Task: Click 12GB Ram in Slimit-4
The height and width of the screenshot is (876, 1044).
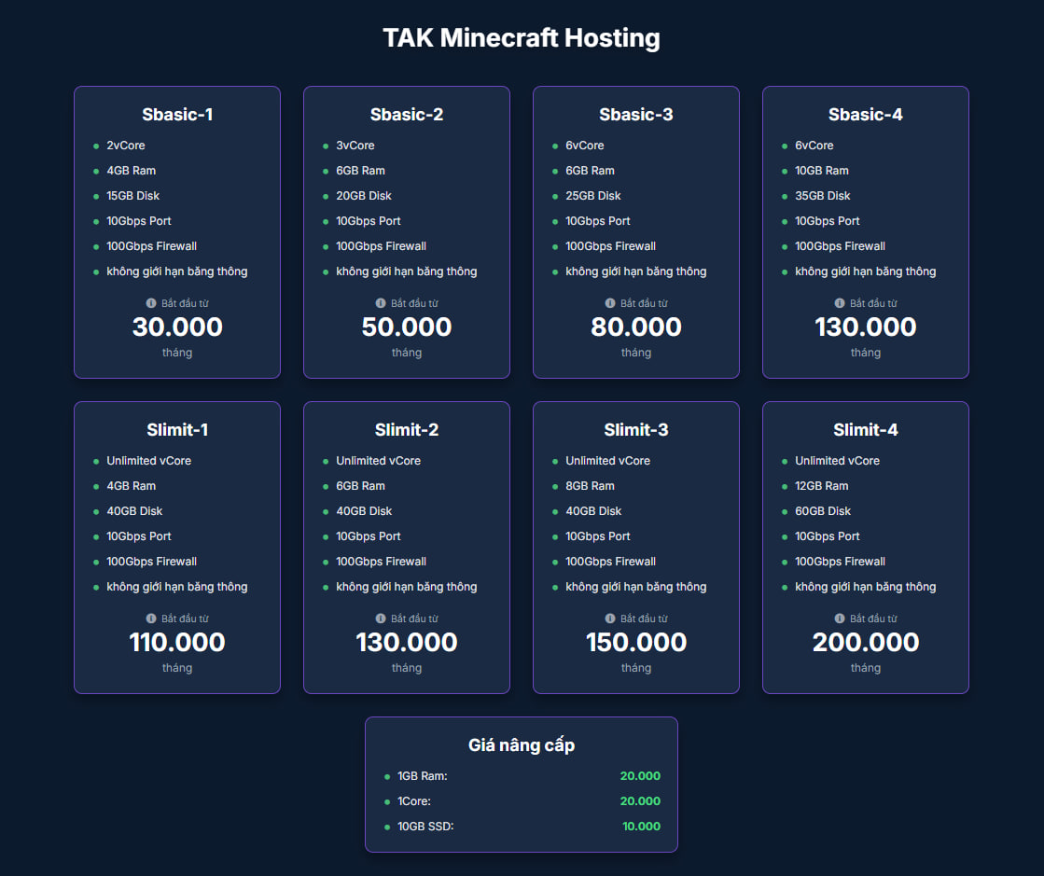Action: (822, 486)
